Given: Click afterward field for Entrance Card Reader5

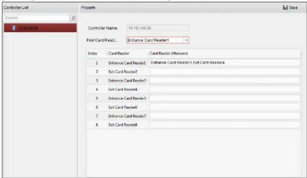Looking at the screenshot, I should [x=225, y=98].
